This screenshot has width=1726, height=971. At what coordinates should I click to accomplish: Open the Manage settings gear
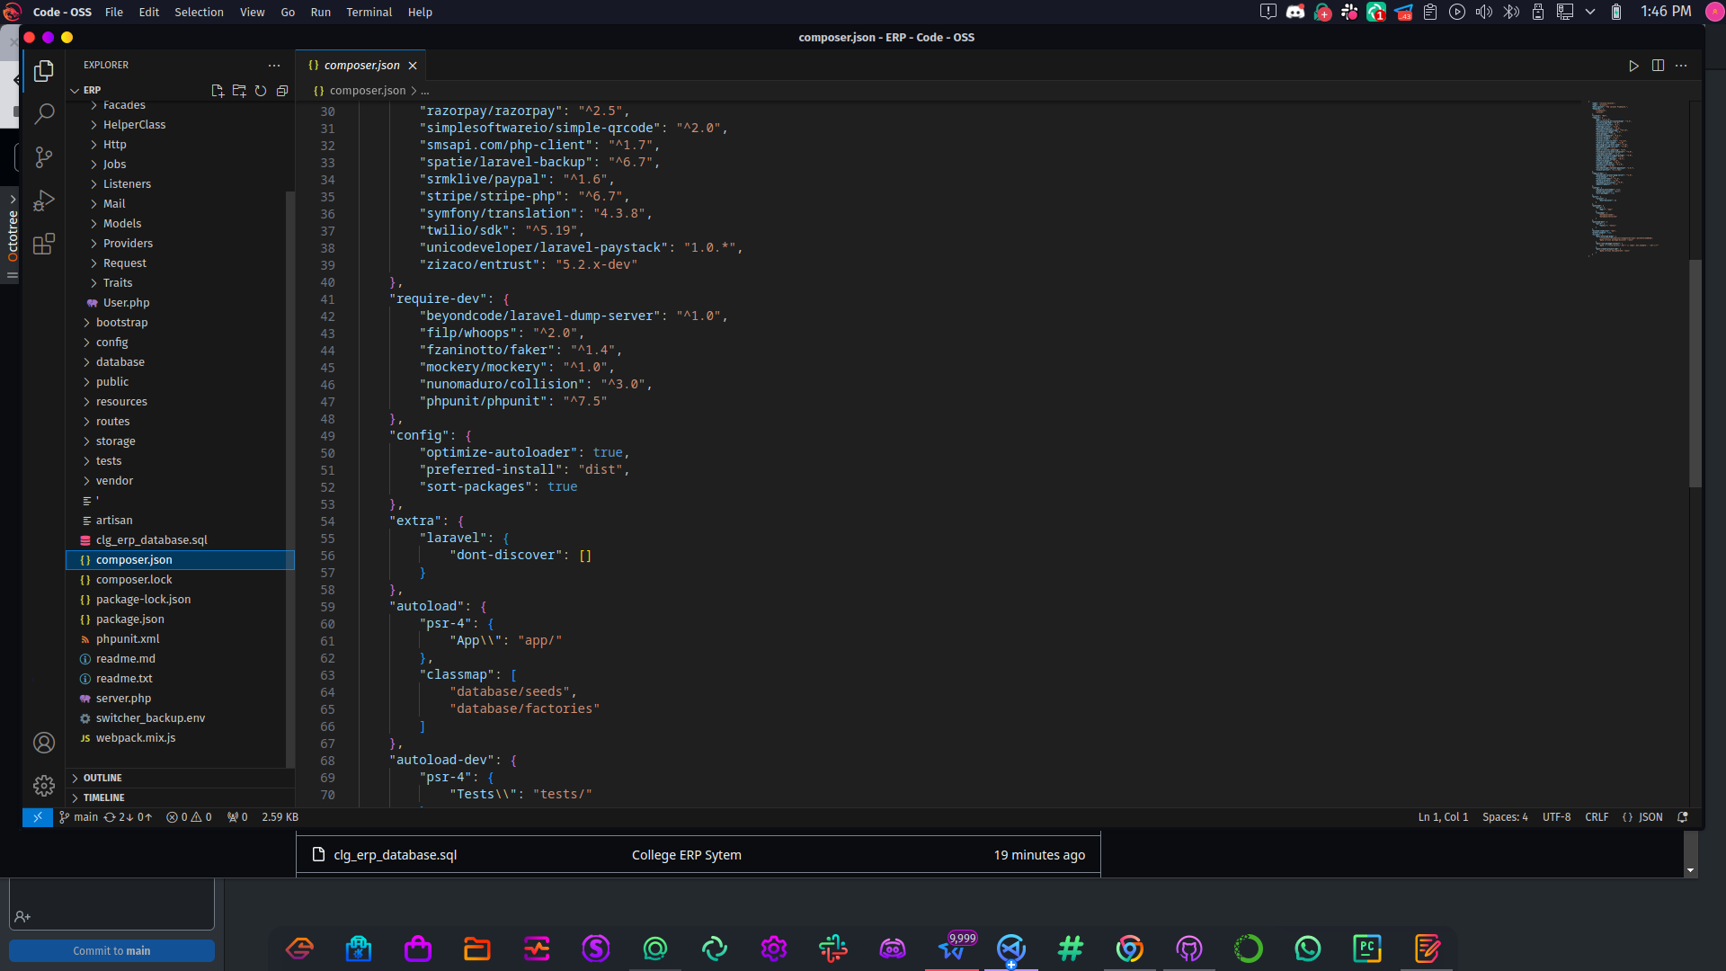point(43,786)
